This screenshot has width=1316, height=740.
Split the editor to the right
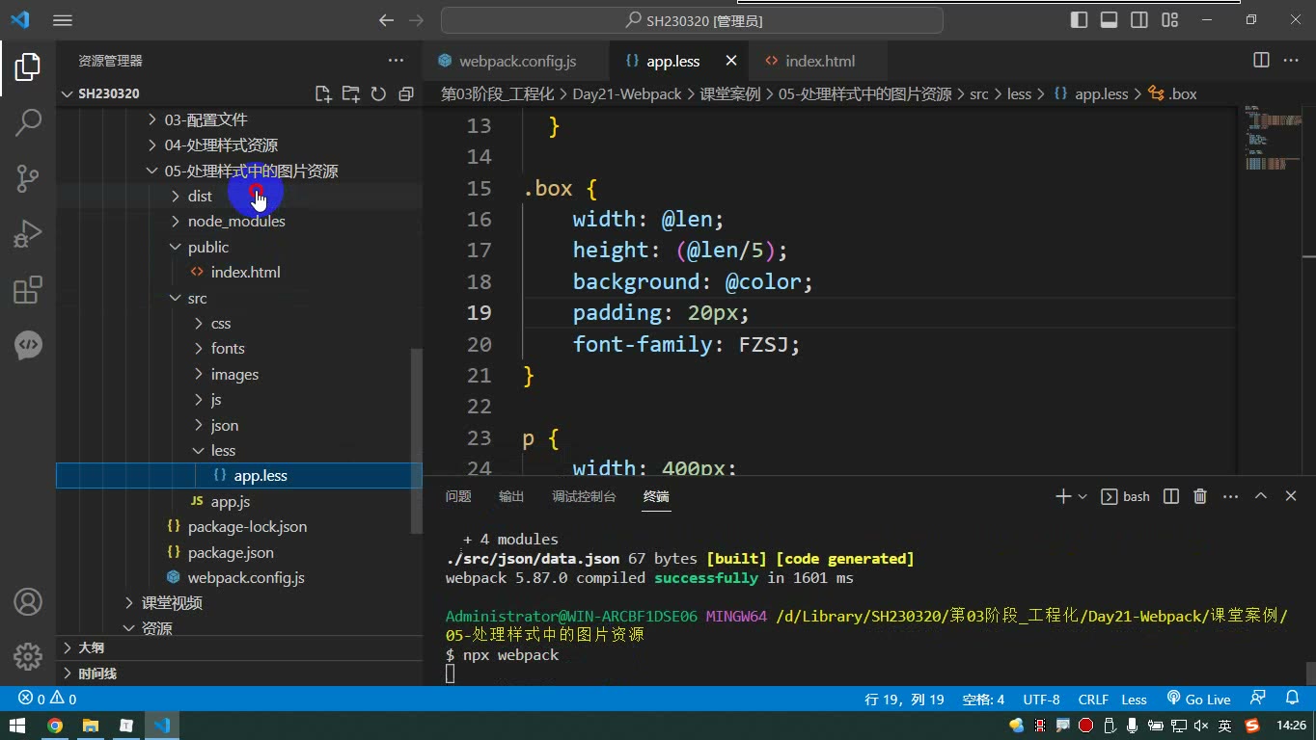(x=1261, y=61)
